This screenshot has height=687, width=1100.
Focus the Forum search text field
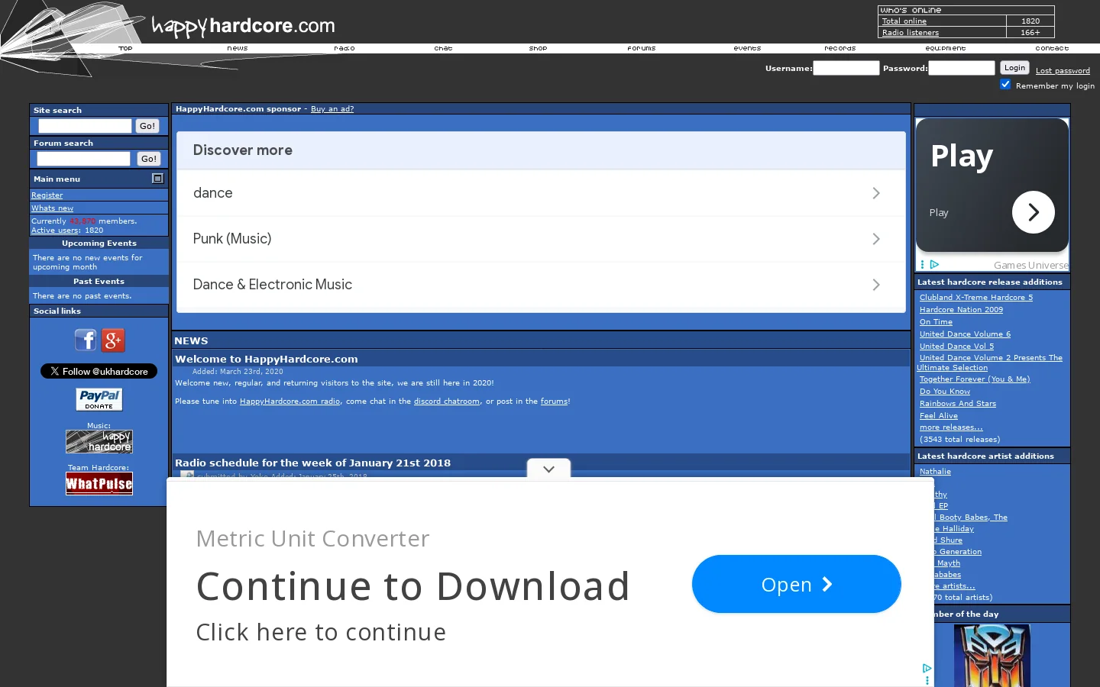point(84,159)
